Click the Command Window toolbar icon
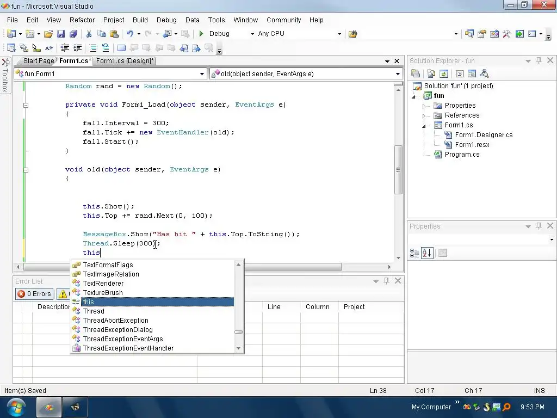The image size is (557, 418). pos(532,34)
